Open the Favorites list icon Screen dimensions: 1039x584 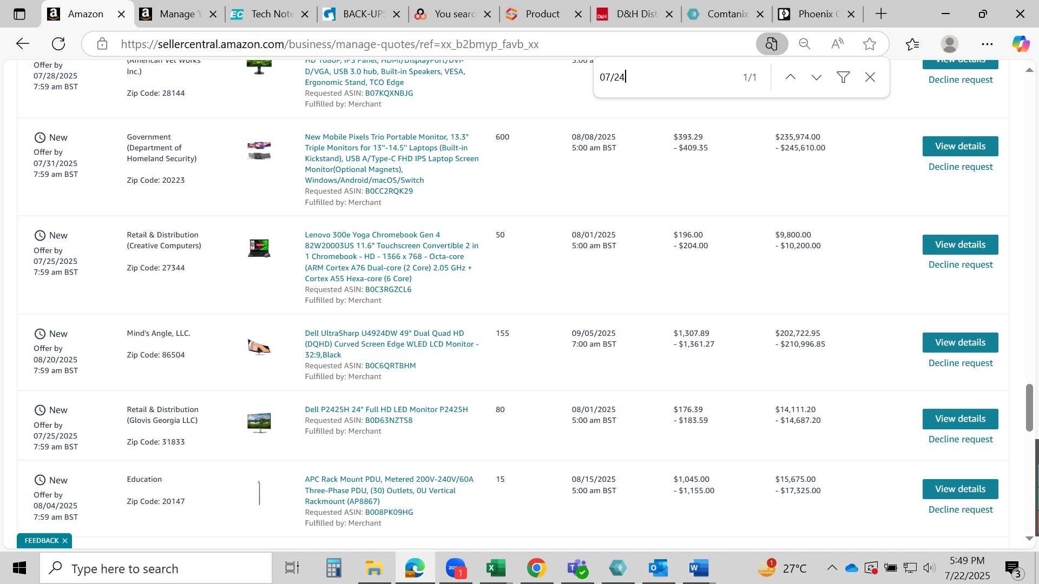[912, 44]
